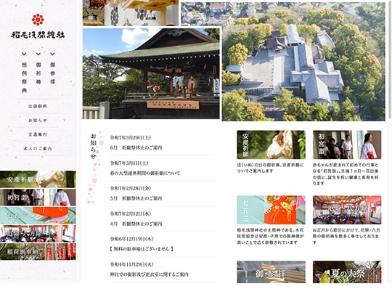392x305 pixels.
Task: Open the 御参拝 card thumbnail
Action: [271, 272]
